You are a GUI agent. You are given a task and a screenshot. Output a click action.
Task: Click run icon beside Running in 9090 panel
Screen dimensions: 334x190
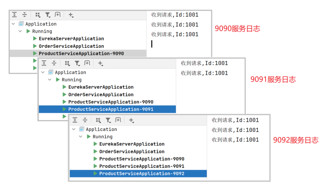(x=28, y=31)
